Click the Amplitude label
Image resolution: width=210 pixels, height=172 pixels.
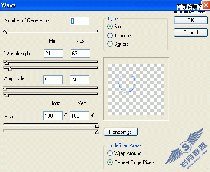(x=15, y=78)
